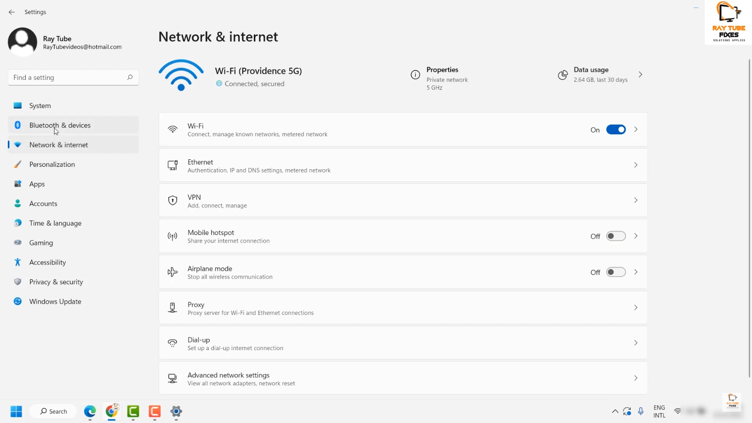The image size is (752, 423).
Task: Open Bluetooth & devices in sidebar
Action: pyautogui.click(x=60, y=125)
